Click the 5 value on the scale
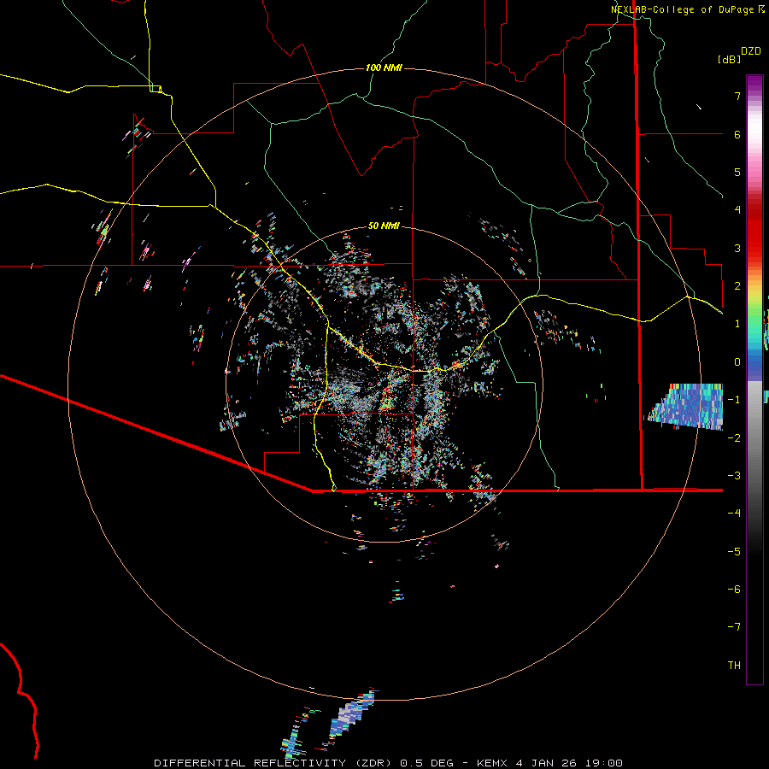769x769 pixels. pyautogui.click(x=737, y=172)
